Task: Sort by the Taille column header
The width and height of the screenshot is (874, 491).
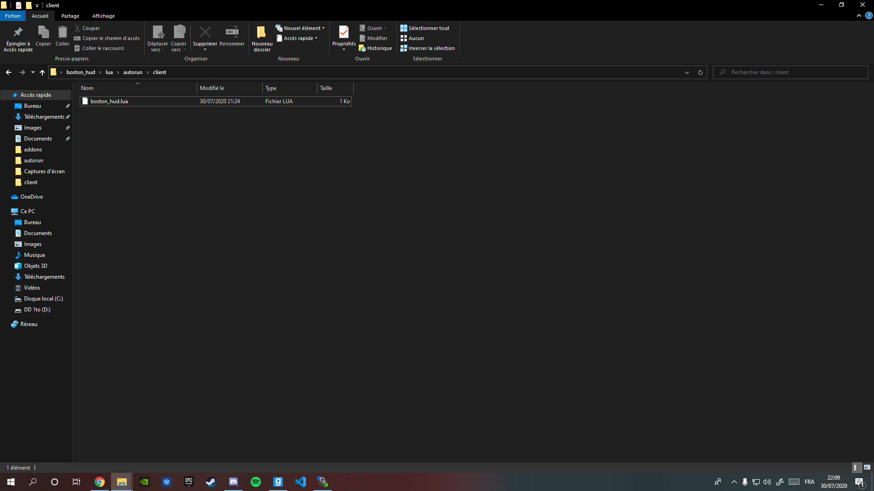Action: 335,88
